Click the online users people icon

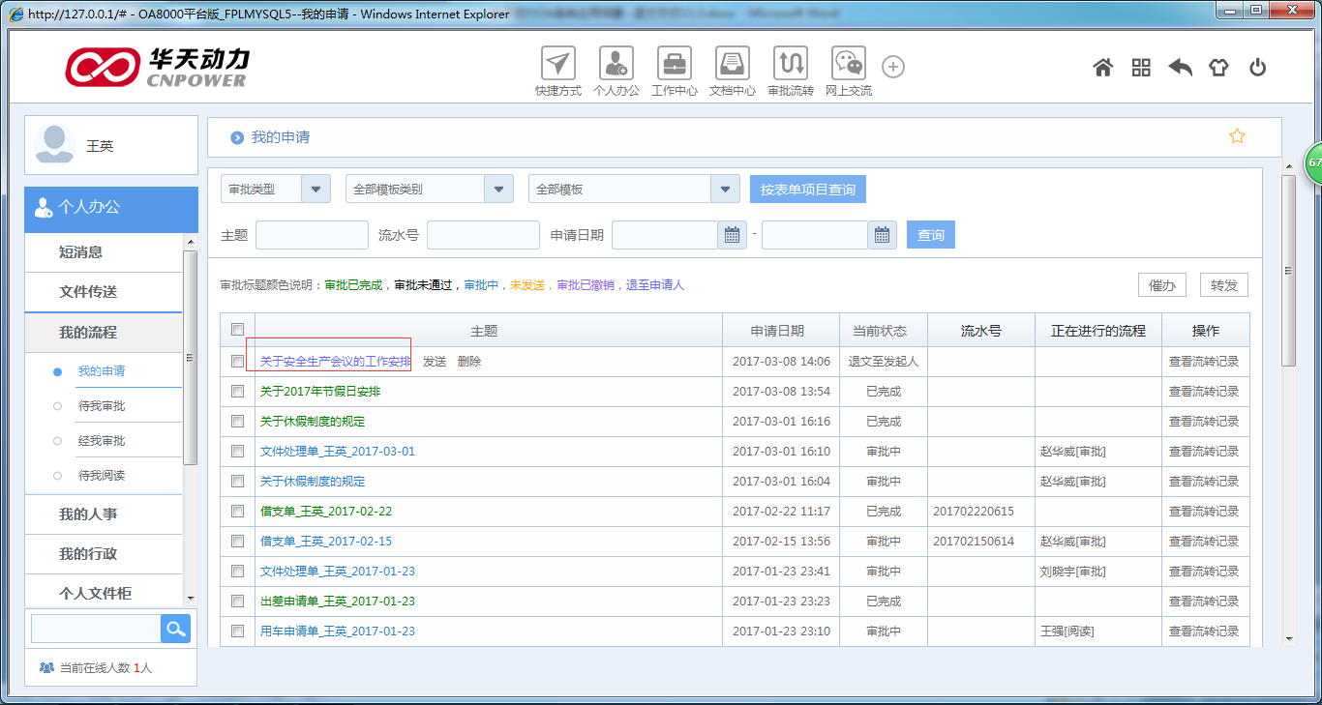(46, 667)
